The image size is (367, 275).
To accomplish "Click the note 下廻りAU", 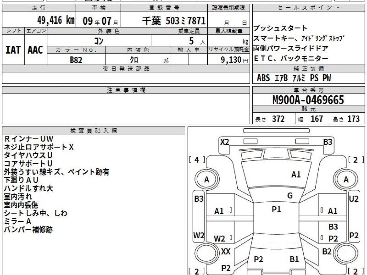I will [21, 180].
